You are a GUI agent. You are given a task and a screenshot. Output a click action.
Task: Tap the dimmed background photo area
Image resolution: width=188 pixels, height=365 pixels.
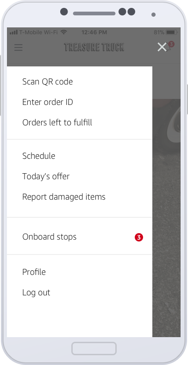166,218
